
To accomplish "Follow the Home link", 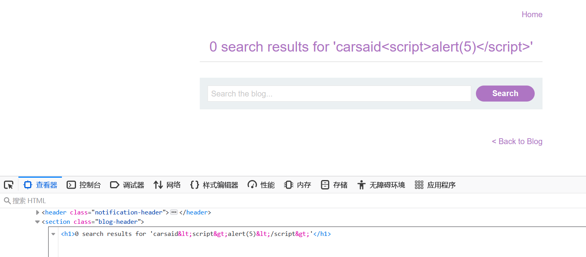I will (532, 14).
